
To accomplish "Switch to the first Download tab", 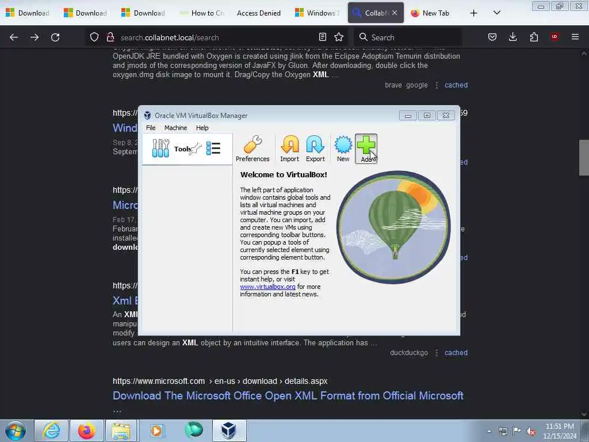I will click(x=29, y=13).
